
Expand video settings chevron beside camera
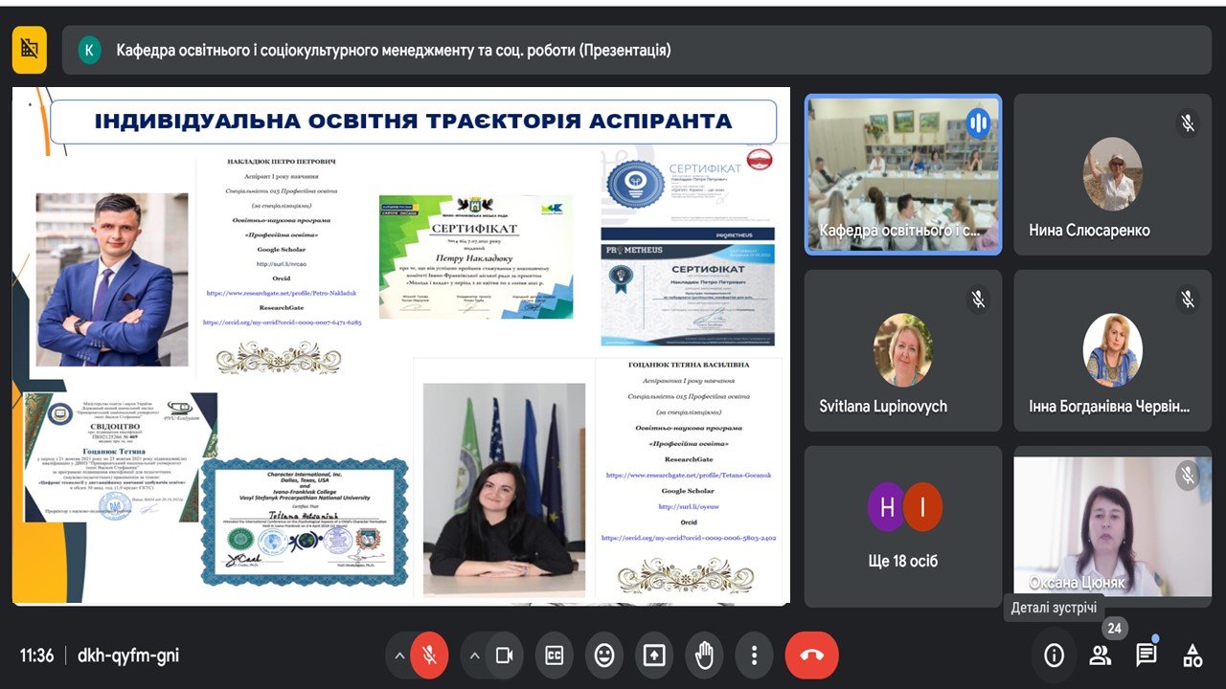click(475, 656)
